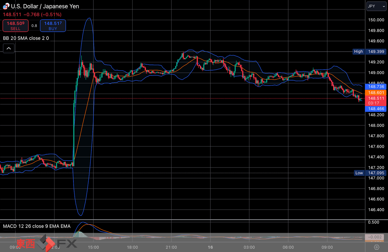Open the JPY currency dropdown

pos(376,6)
